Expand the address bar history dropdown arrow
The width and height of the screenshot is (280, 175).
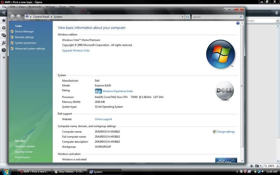tap(182, 17)
